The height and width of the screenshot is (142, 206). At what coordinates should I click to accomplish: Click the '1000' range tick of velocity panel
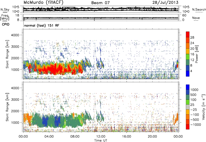point(15,123)
